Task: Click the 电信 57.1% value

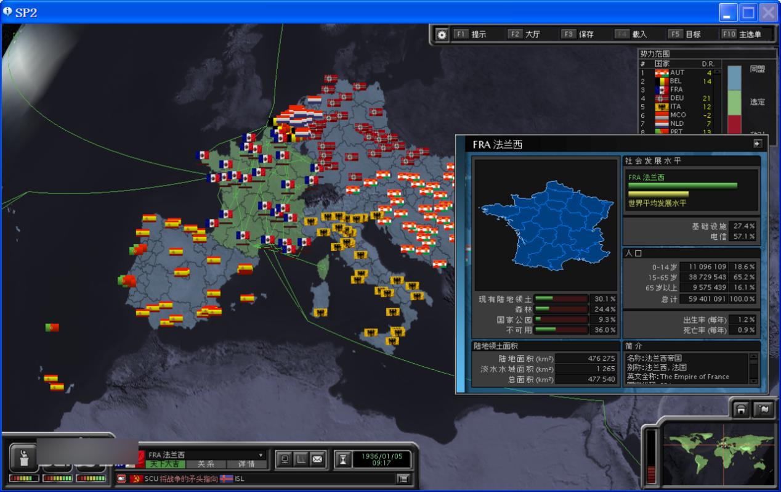Action: 743,237
